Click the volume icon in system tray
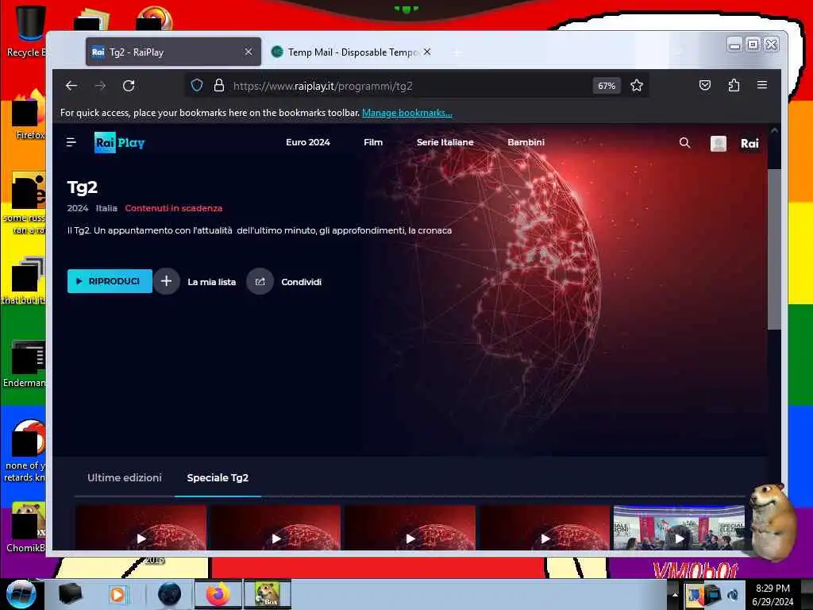Viewport: 813px width, 610px height. click(x=733, y=594)
